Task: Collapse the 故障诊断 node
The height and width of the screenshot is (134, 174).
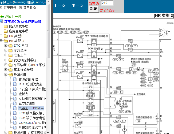Action: pos(6,74)
